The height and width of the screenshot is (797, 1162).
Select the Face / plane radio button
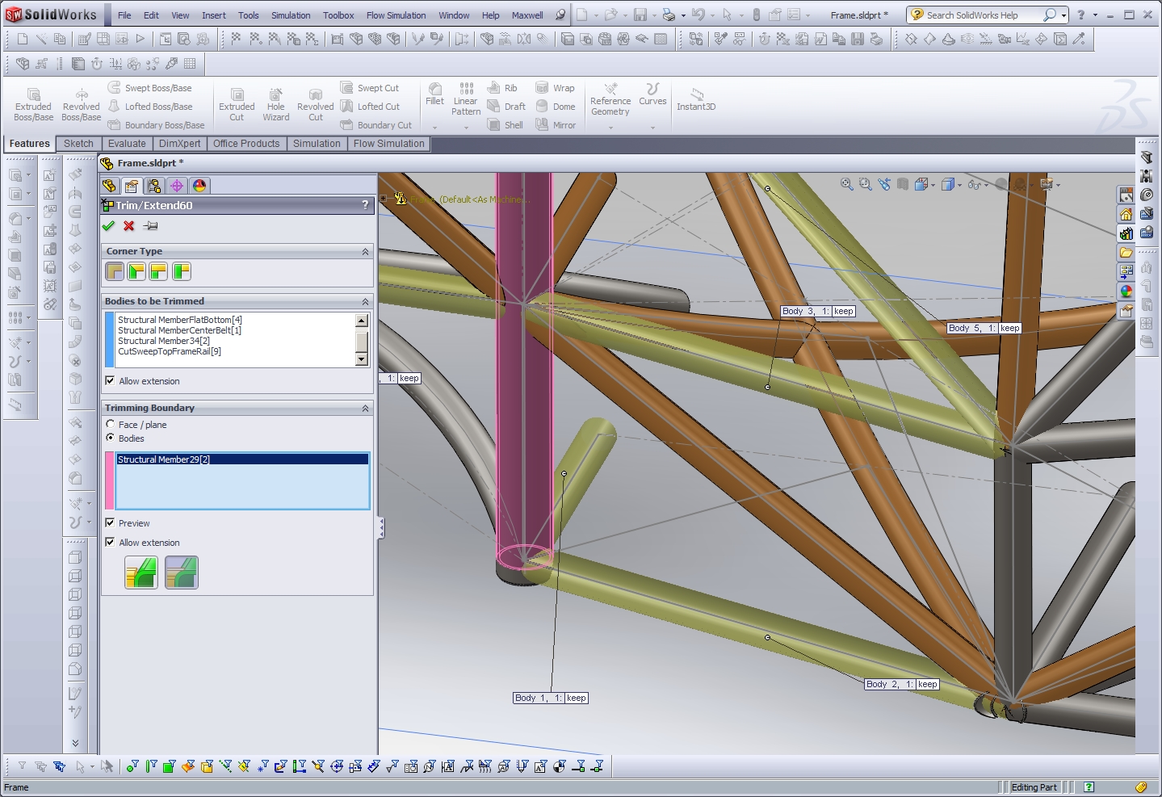tap(111, 424)
